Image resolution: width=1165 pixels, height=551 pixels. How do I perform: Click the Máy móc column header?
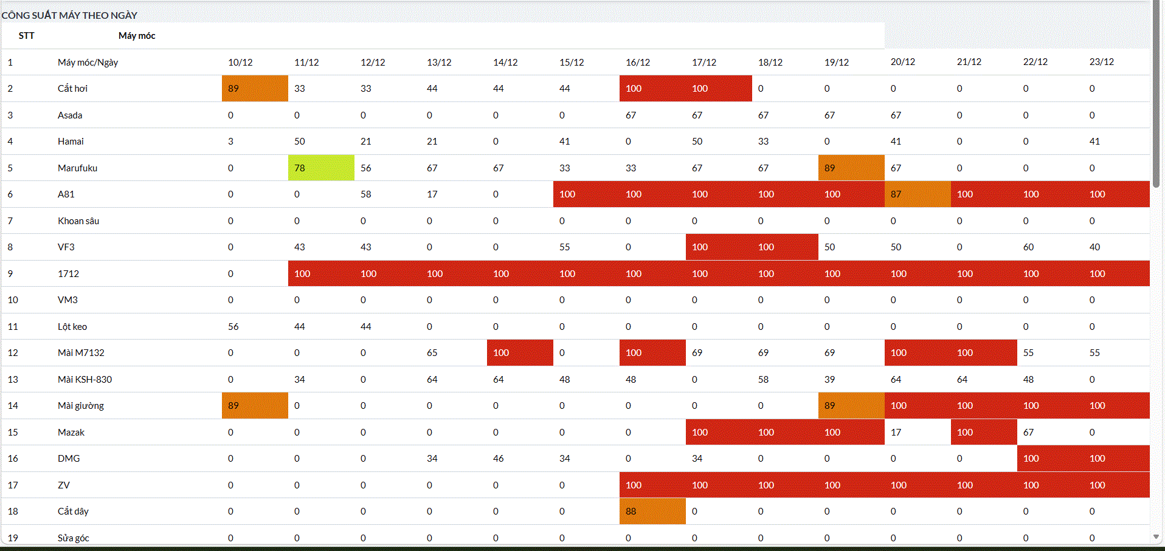point(137,36)
